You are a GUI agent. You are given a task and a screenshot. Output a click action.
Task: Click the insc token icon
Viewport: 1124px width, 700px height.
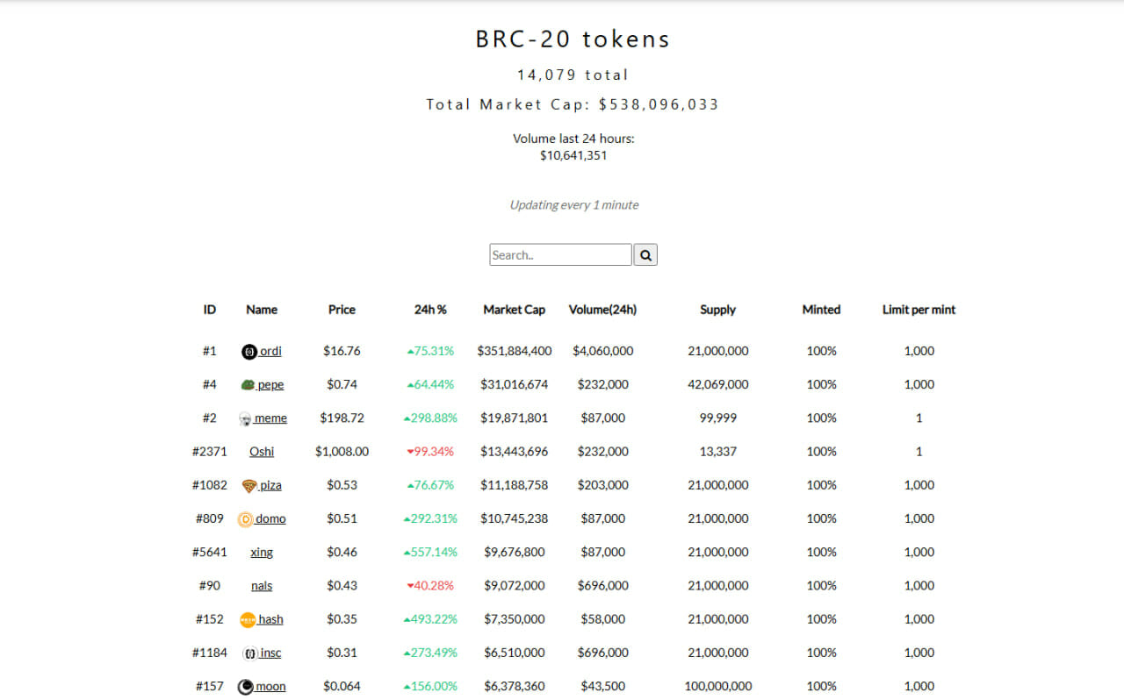[x=250, y=654]
